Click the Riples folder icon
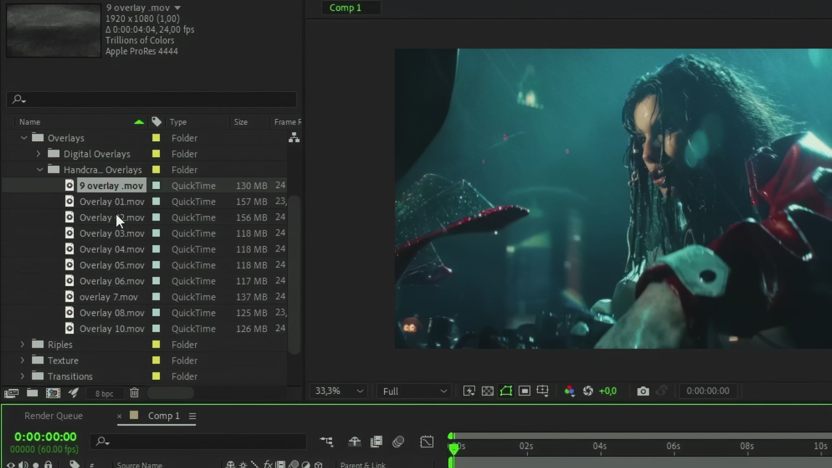The width and height of the screenshot is (832, 468). (38, 344)
